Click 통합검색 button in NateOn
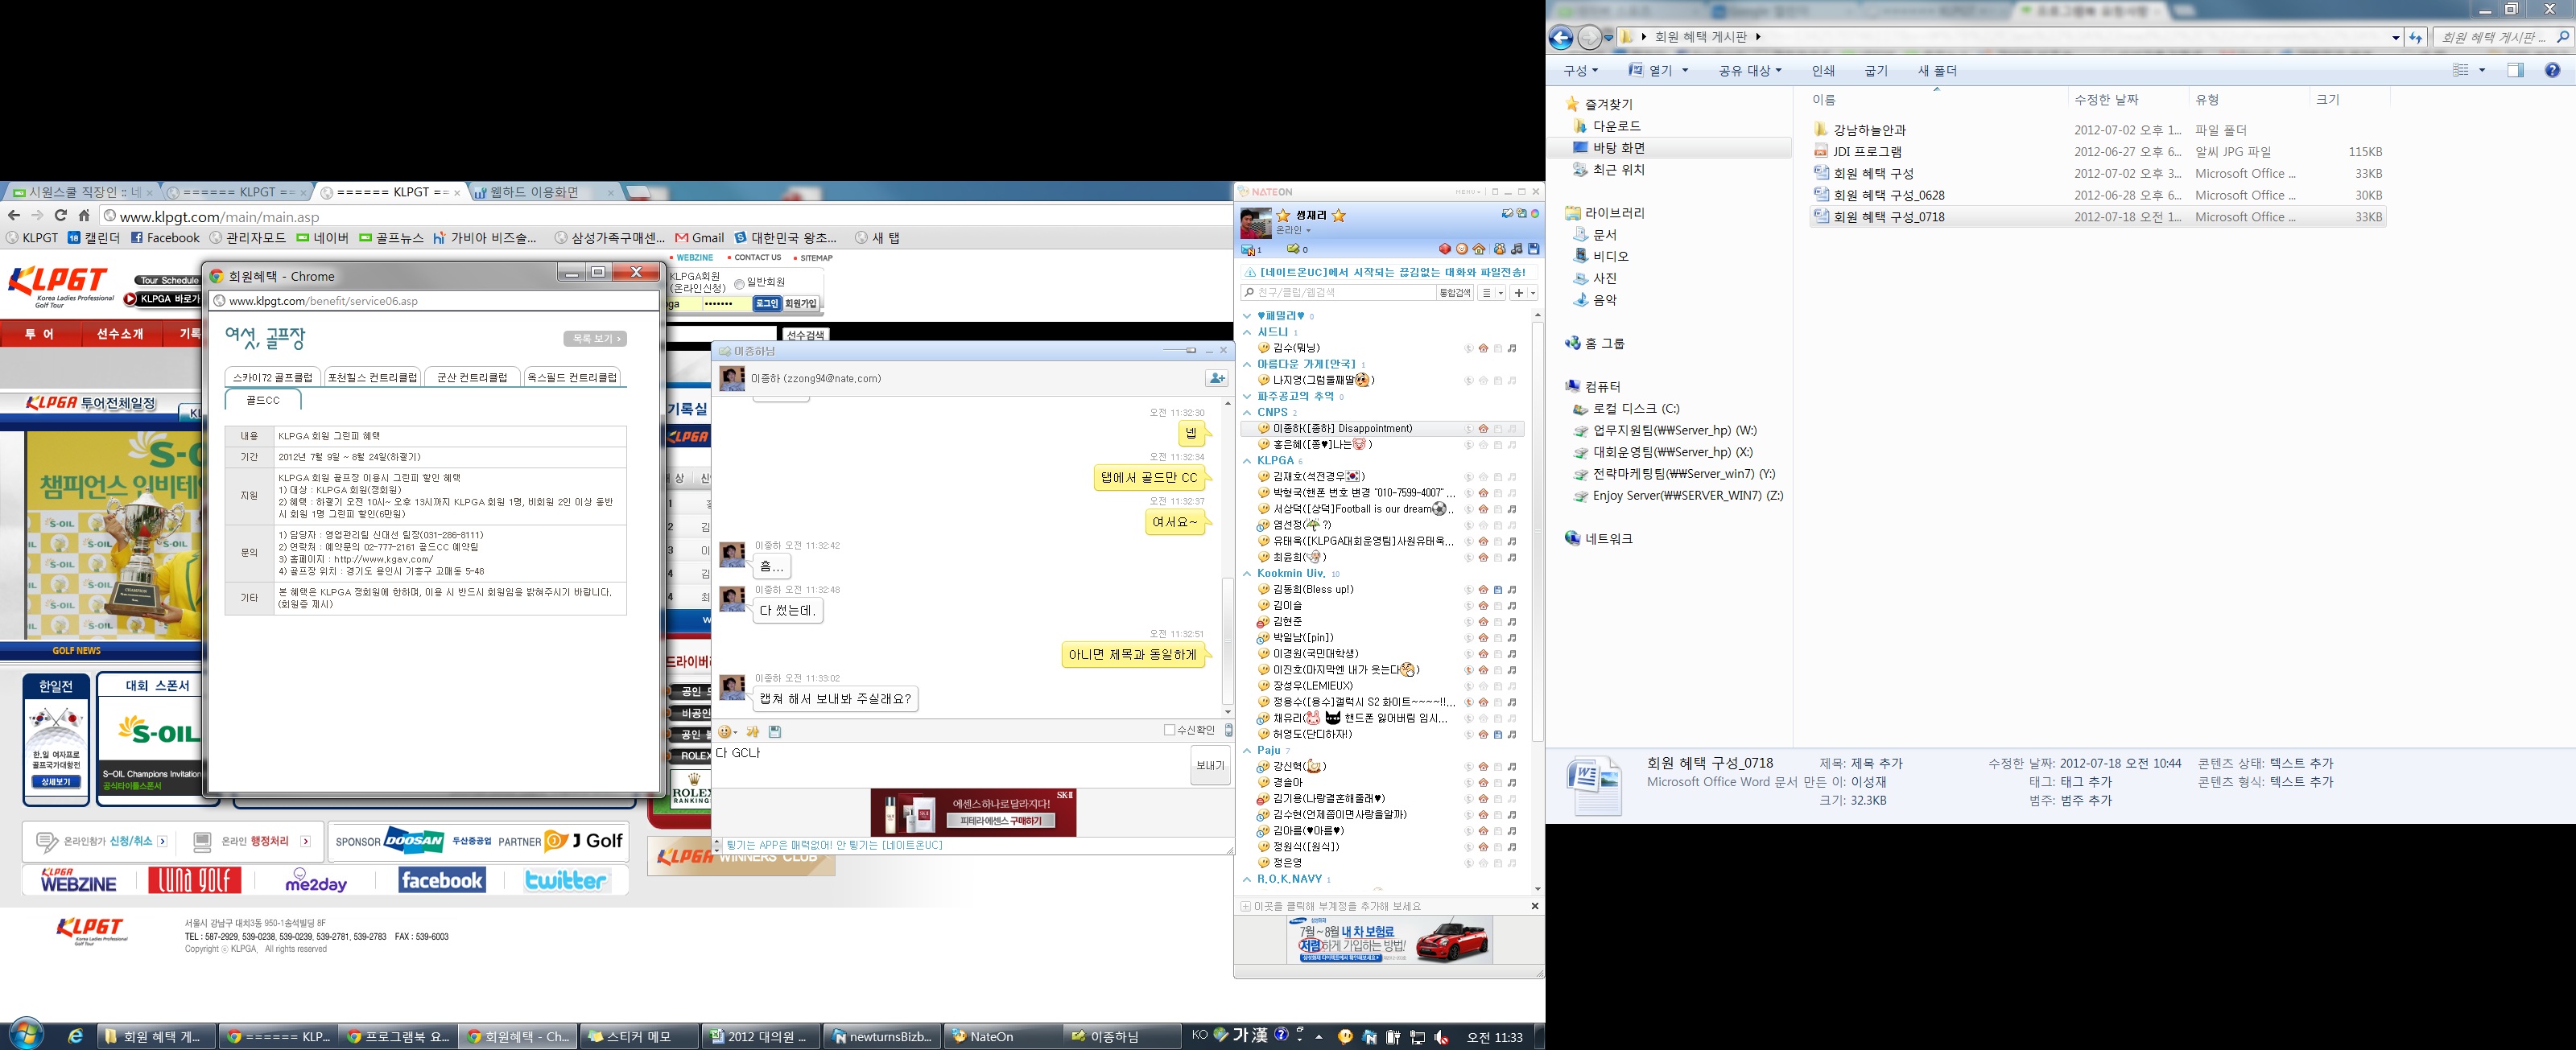This screenshot has height=1050, width=2576. tap(1455, 294)
